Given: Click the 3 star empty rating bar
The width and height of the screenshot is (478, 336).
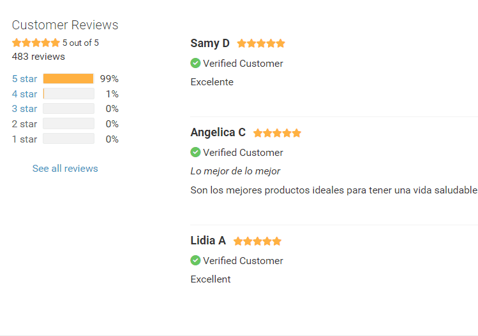Looking at the screenshot, I should pos(68,109).
